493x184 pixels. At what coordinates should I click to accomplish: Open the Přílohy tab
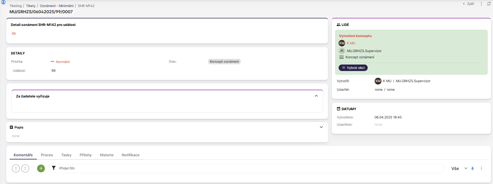tap(85, 155)
